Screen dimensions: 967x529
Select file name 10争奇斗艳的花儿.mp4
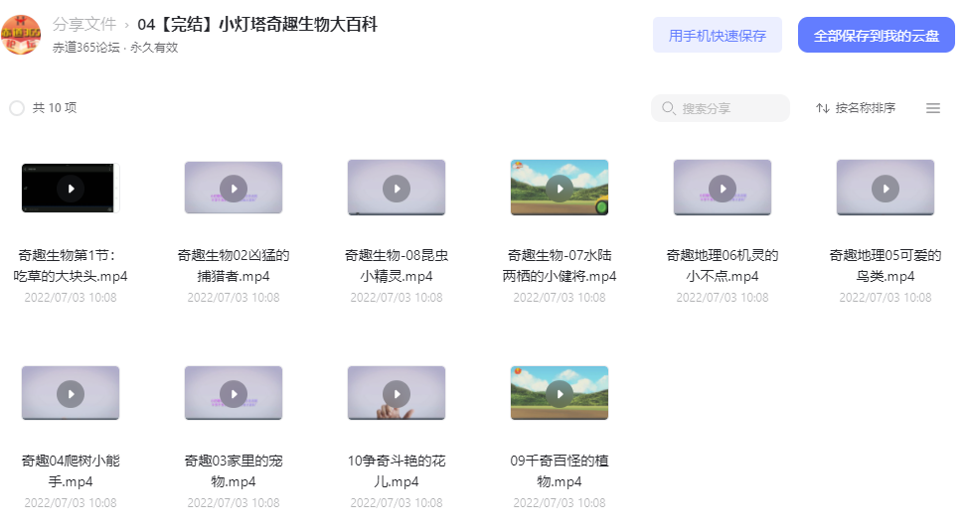pos(397,471)
